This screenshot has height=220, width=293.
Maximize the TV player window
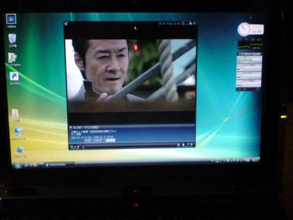[x=190, y=23]
